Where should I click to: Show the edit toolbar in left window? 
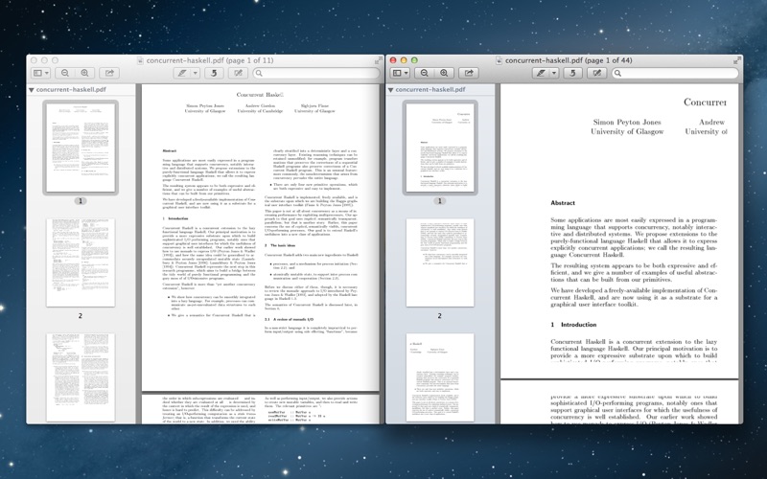[x=238, y=73]
